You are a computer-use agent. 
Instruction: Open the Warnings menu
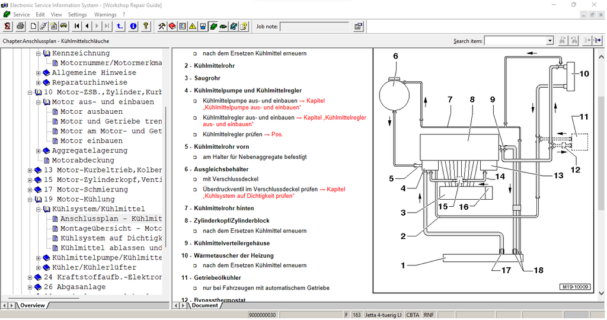click(106, 14)
